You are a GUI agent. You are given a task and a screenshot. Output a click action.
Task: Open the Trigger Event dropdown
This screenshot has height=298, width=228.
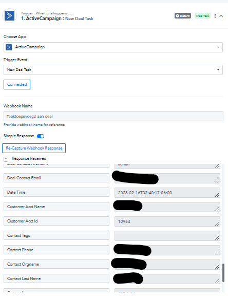[113, 70]
